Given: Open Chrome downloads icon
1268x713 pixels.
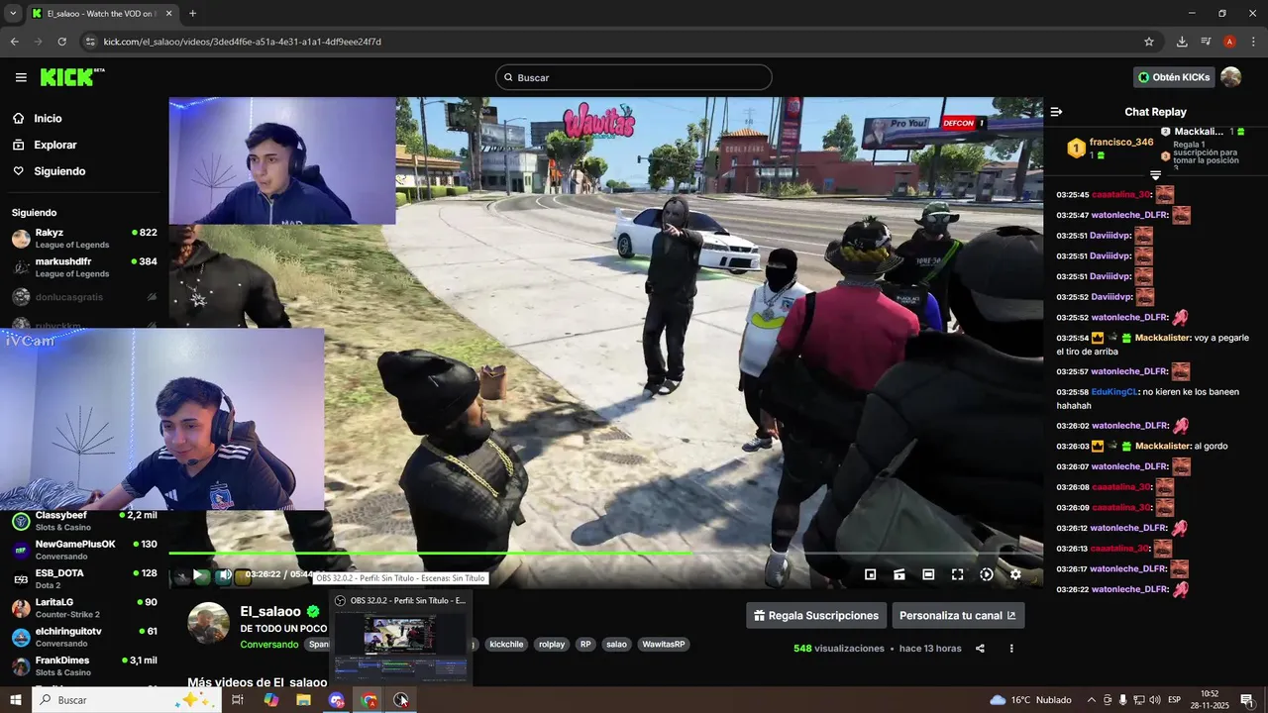Looking at the screenshot, I should point(1182,42).
